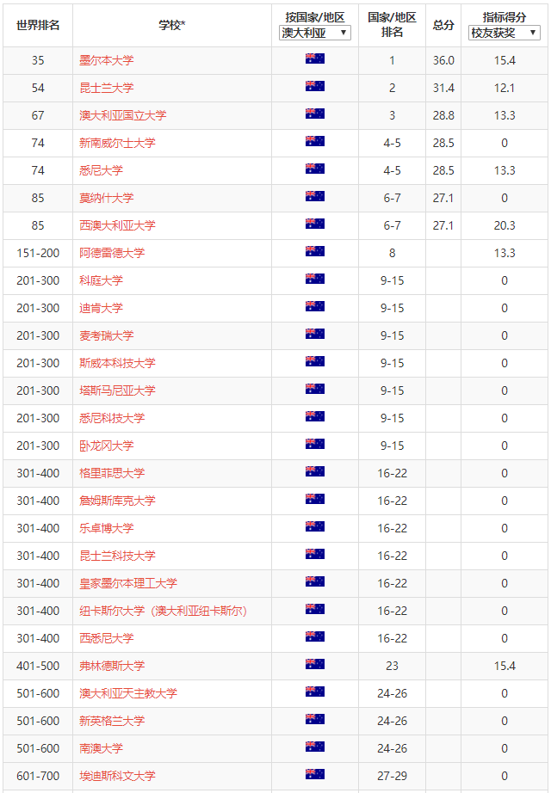Select world rank 151-200 cell
551x793 pixels.
point(38,253)
